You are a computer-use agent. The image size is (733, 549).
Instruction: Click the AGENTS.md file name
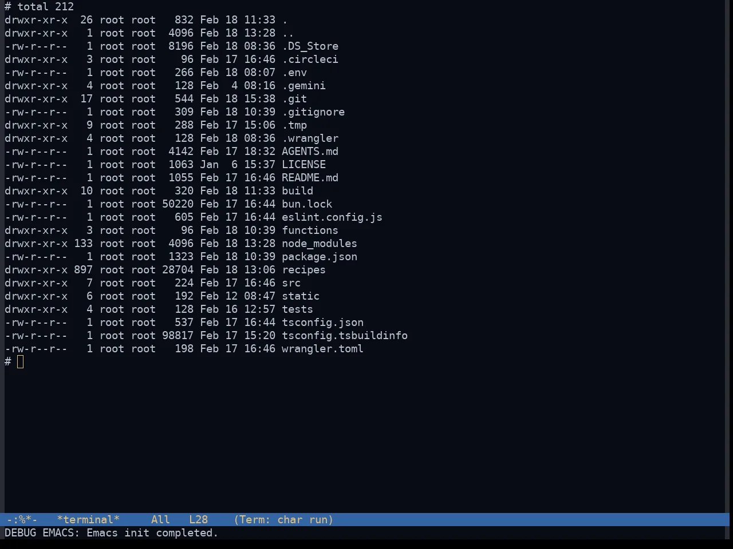[x=310, y=152]
